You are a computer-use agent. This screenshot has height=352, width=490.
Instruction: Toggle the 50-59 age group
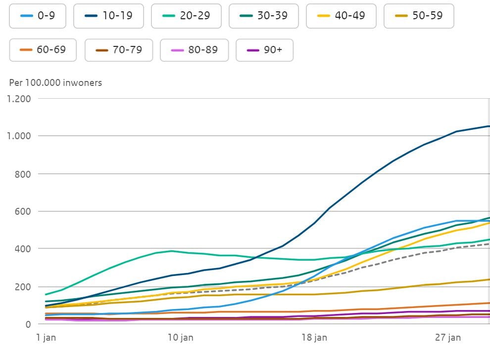click(419, 16)
